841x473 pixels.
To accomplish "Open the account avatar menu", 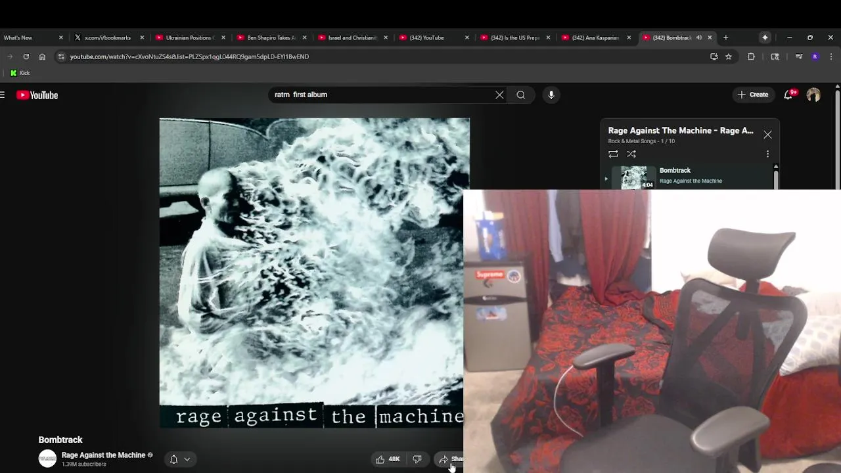I will pyautogui.click(x=813, y=95).
